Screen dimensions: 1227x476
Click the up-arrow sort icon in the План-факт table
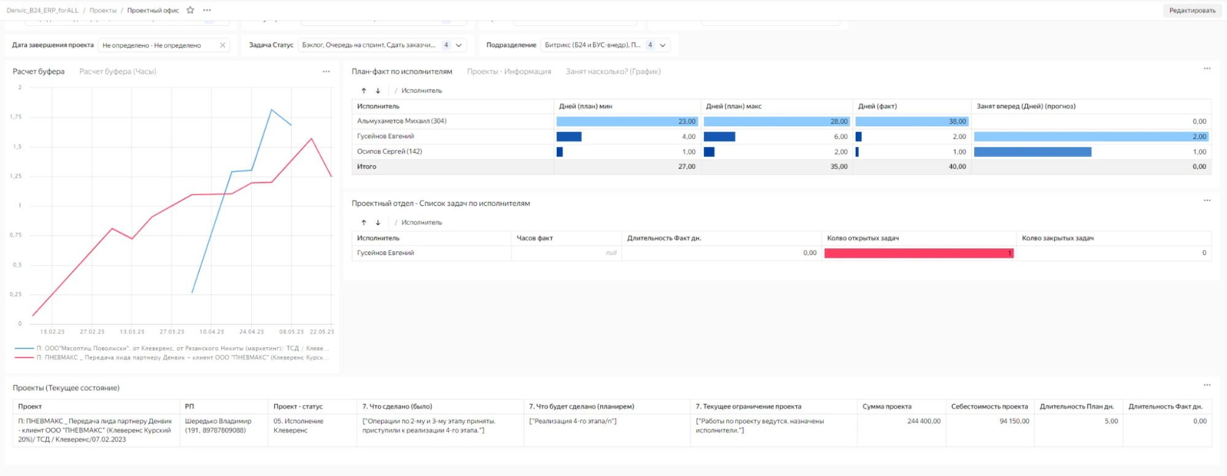364,91
